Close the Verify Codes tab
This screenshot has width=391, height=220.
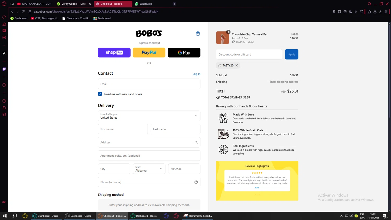90,4
